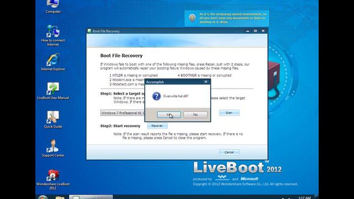
Task: Click 'Overwrite hal.dll?' message text
Action: [176, 96]
